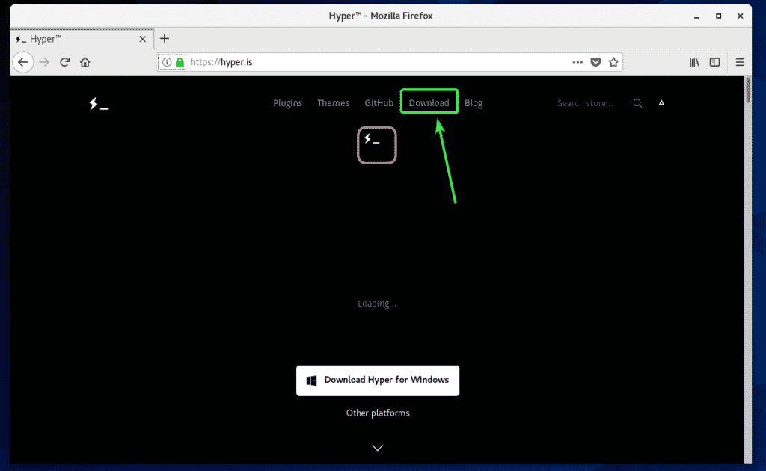Reload the hyper.is page
This screenshot has height=471, width=766.
[x=65, y=62]
